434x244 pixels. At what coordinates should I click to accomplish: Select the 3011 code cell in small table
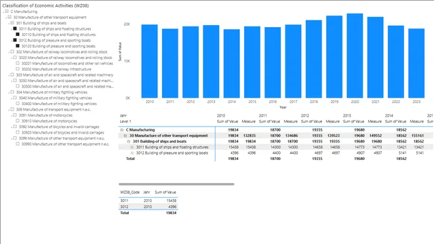click(x=124, y=201)
